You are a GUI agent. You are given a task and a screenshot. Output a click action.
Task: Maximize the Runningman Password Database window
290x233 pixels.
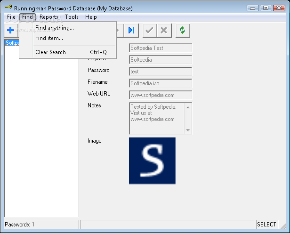[266, 8]
